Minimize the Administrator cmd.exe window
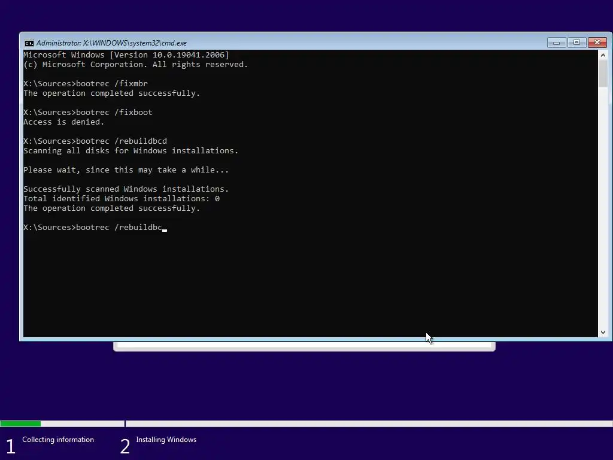This screenshot has height=460, width=613. click(557, 43)
